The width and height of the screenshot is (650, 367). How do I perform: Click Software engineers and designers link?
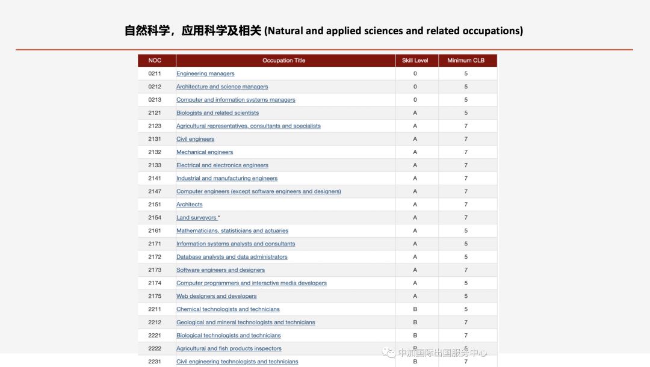[x=220, y=270]
